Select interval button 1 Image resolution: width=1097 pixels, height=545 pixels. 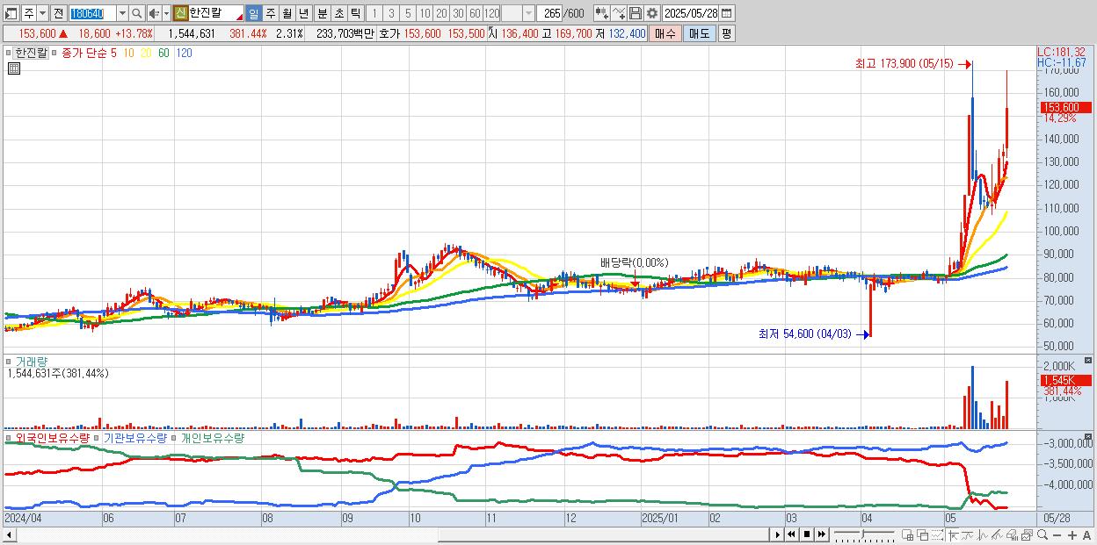[x=374, y=13]
